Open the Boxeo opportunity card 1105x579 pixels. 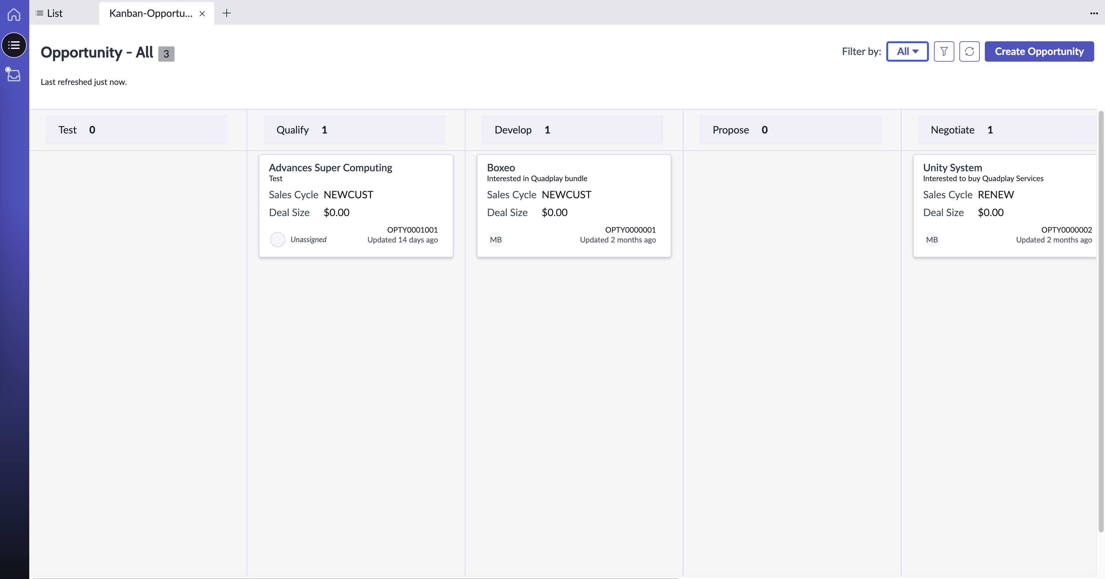click(574, 206)
